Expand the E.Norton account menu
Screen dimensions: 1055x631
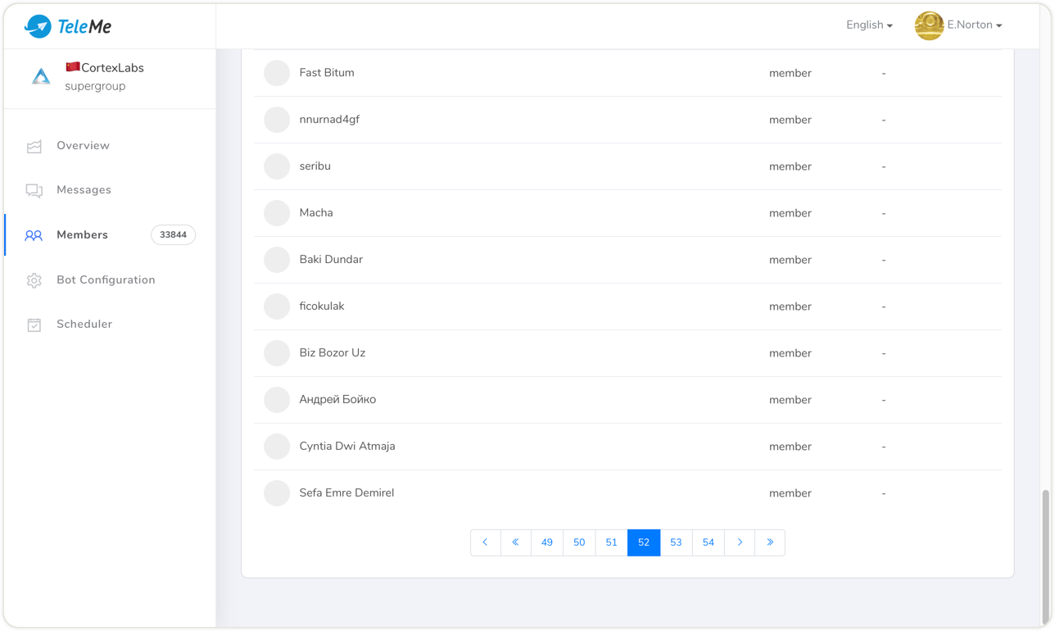(975, 25)
